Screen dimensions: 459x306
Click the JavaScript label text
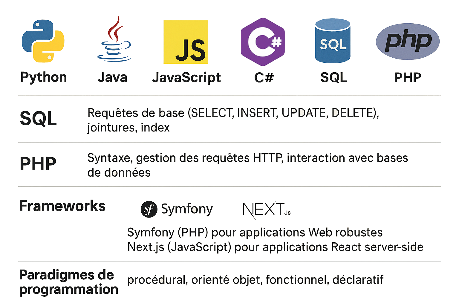coord(186,77)
